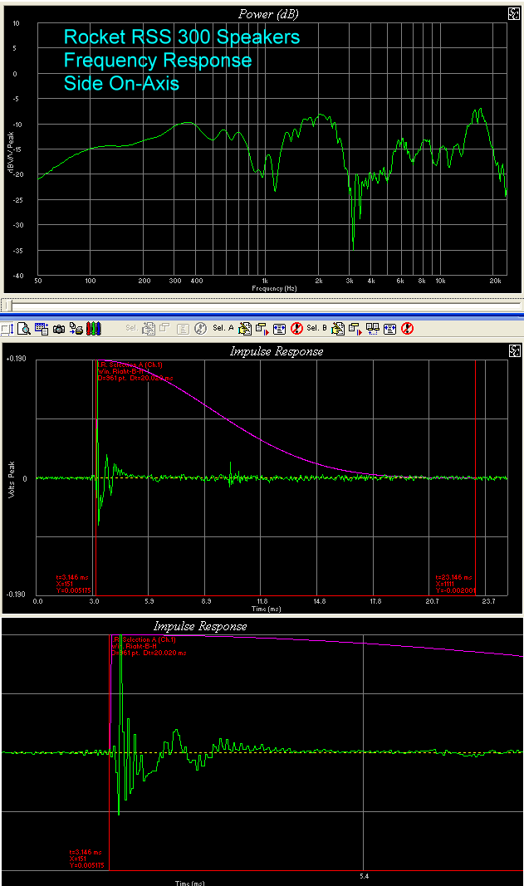This screenshot has height=886, width=524.
Task: Click the red right-edge selection marker line
Action: pyautogui.click(x=475, y=477)
